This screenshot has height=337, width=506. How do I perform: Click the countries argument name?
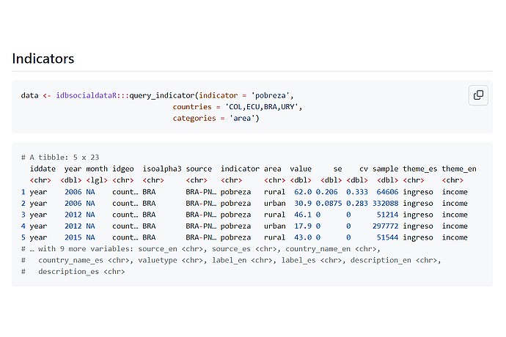(192, 107)
